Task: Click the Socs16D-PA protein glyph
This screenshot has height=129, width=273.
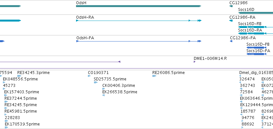Action: click(256, 54)
